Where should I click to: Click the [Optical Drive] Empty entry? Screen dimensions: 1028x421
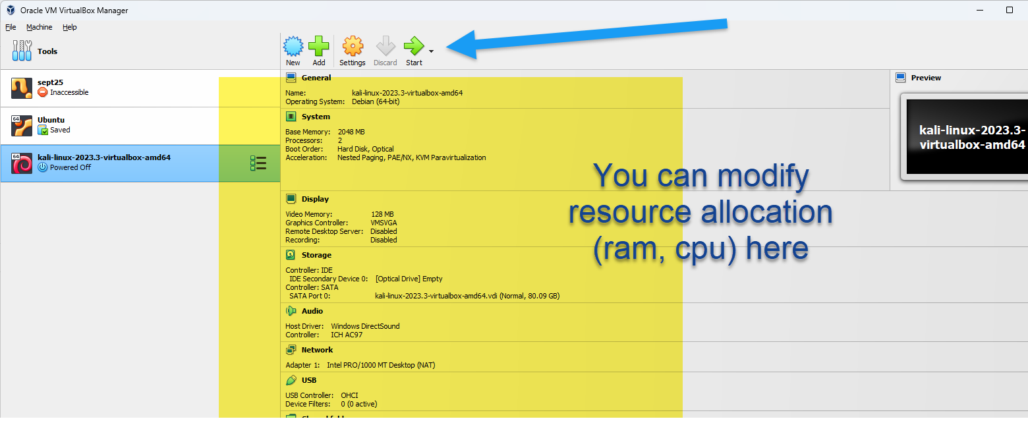click(x=409, y=279)
